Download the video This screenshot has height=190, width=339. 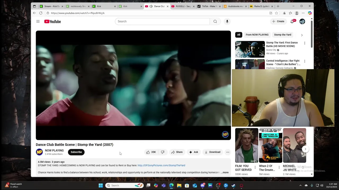click(212, 152)
